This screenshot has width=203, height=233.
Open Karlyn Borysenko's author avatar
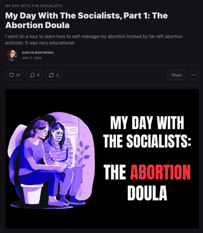(12, 55)
